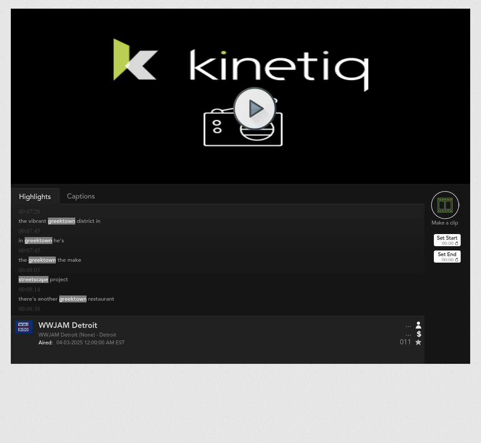Click the WWJ 950 station logo

tap(24, 327)
